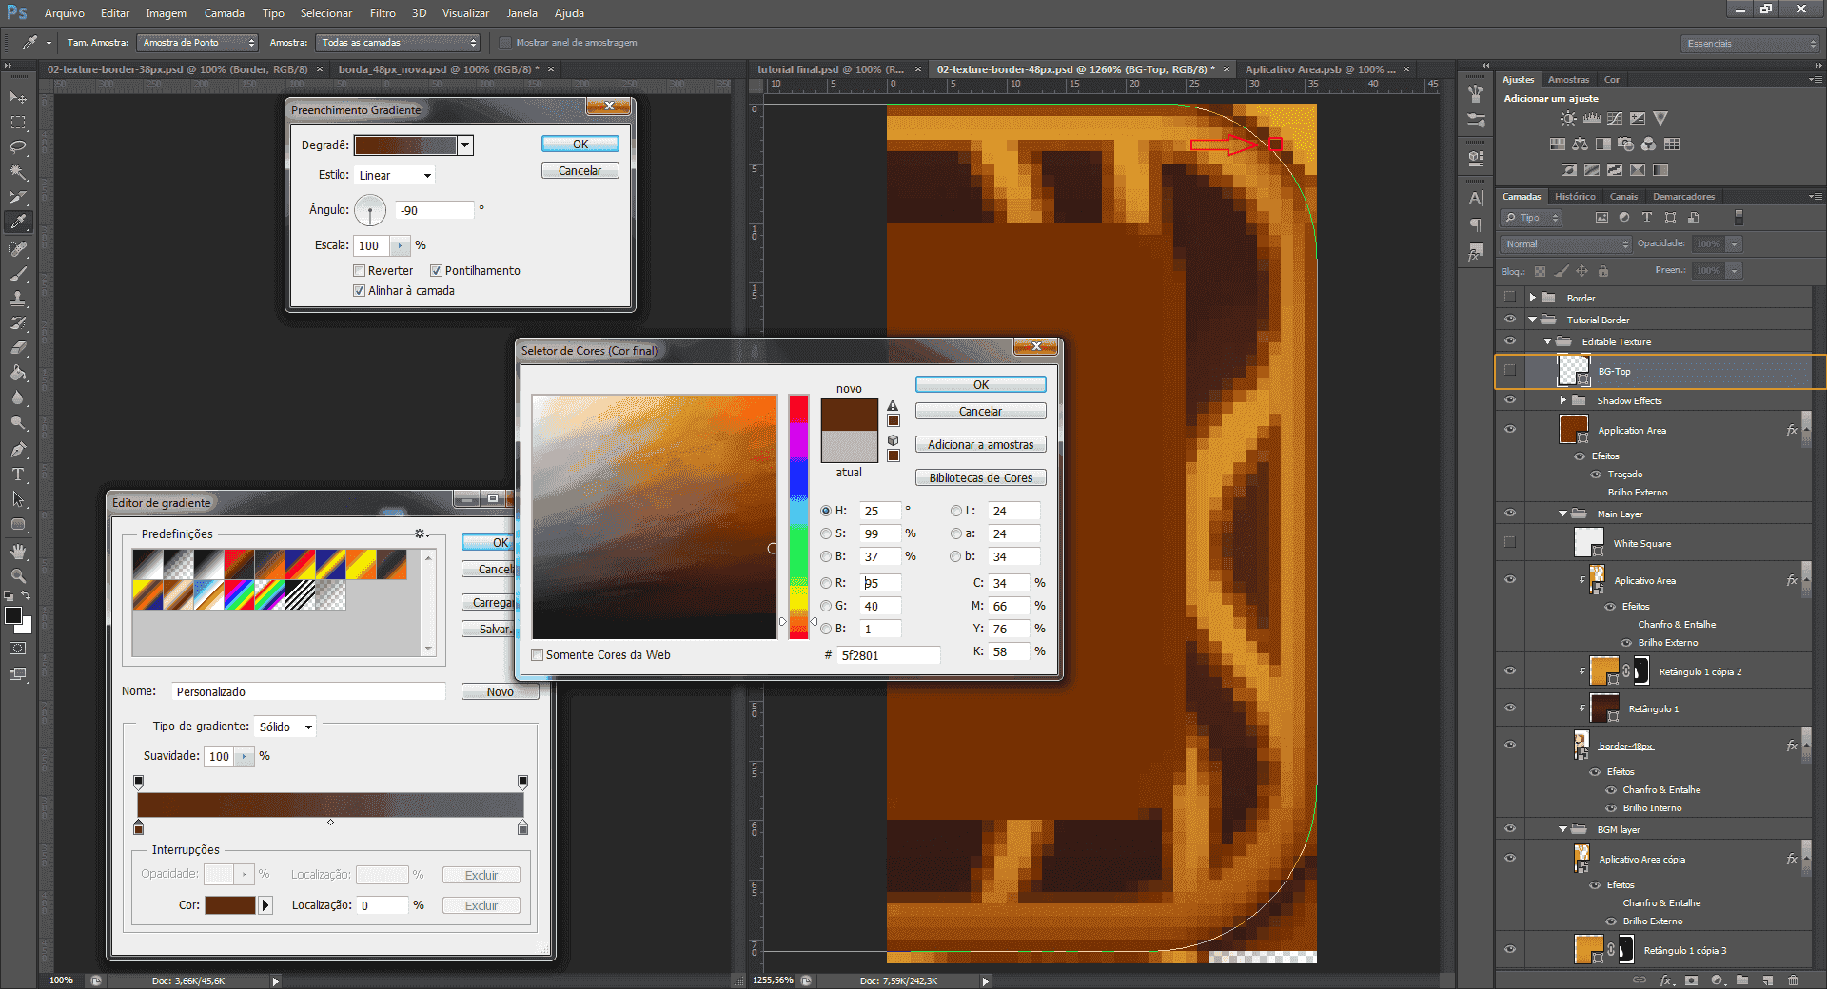Open the Tam. Amostra dropdown

[x=197, y=43]
